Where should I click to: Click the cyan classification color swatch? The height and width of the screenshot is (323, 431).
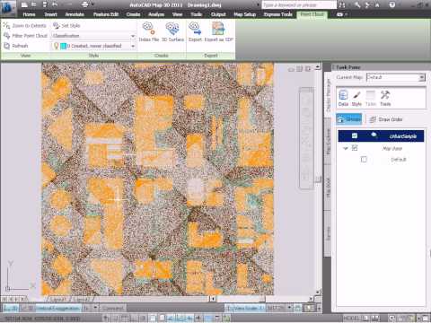click(x=63, y=46)
